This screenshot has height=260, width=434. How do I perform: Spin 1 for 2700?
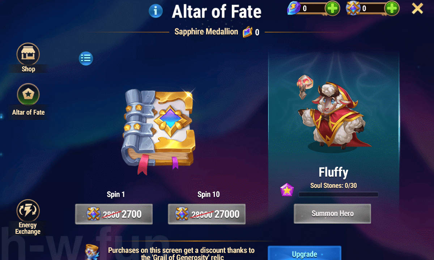[x=114, y=214]
